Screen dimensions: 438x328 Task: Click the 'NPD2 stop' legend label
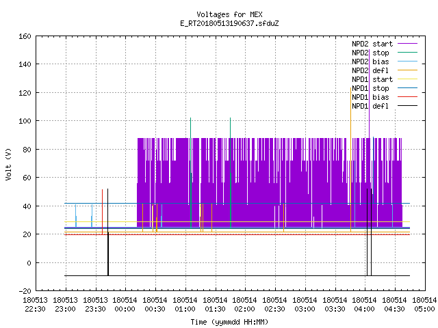(x=370, y=53)
